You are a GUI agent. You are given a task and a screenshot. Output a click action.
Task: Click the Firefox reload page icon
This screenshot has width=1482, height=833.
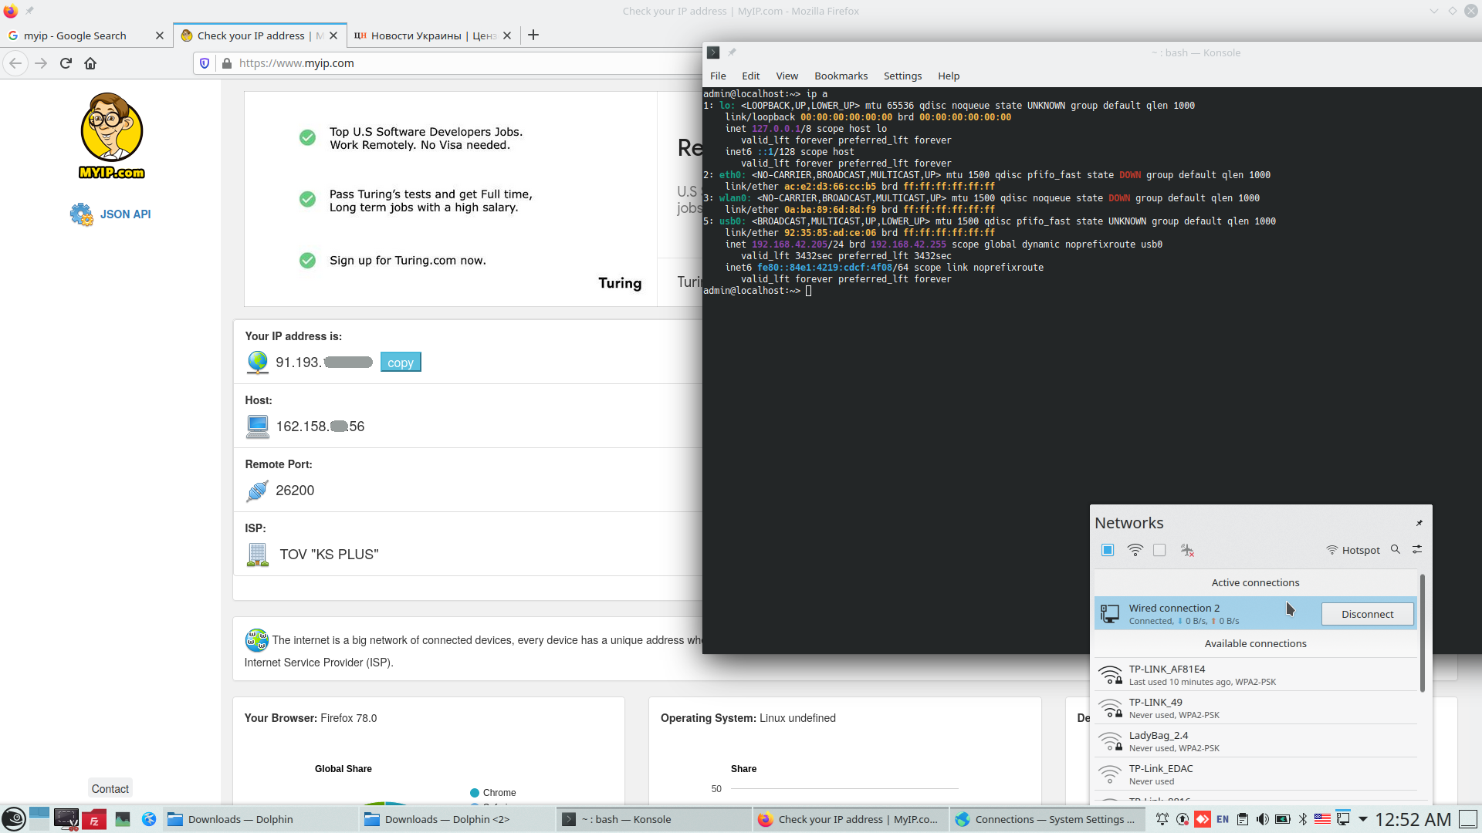(x=66, y=63)
